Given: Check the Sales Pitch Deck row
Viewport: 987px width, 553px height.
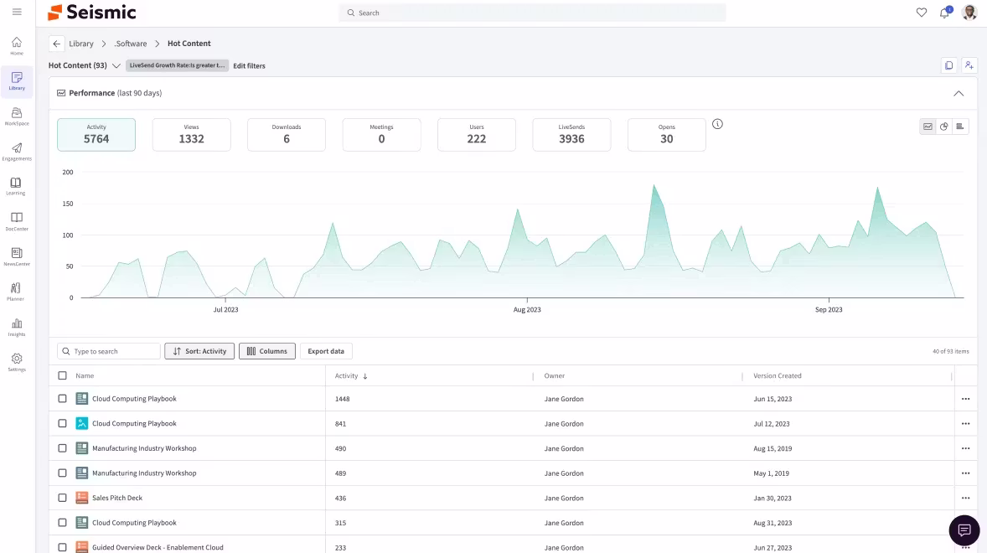Looking at the screenshot, I should 62,498.
